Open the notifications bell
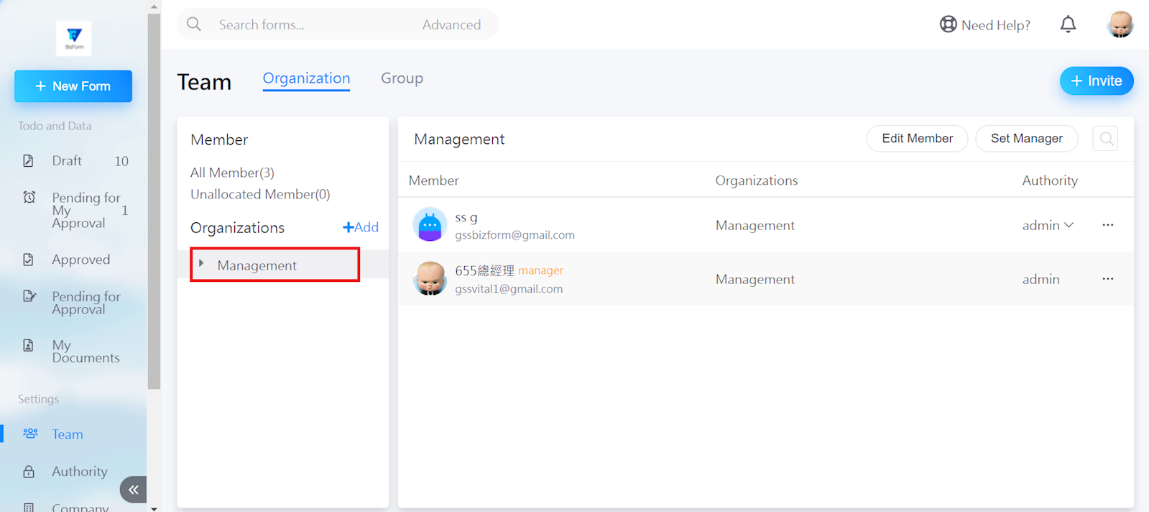 (1068, 24)
